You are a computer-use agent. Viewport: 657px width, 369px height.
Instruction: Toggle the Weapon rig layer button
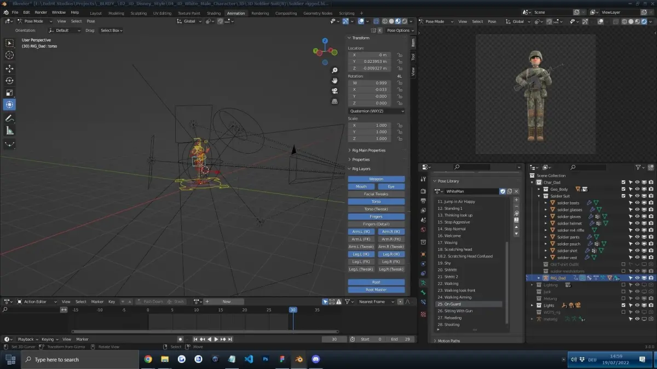pos(376,179)
